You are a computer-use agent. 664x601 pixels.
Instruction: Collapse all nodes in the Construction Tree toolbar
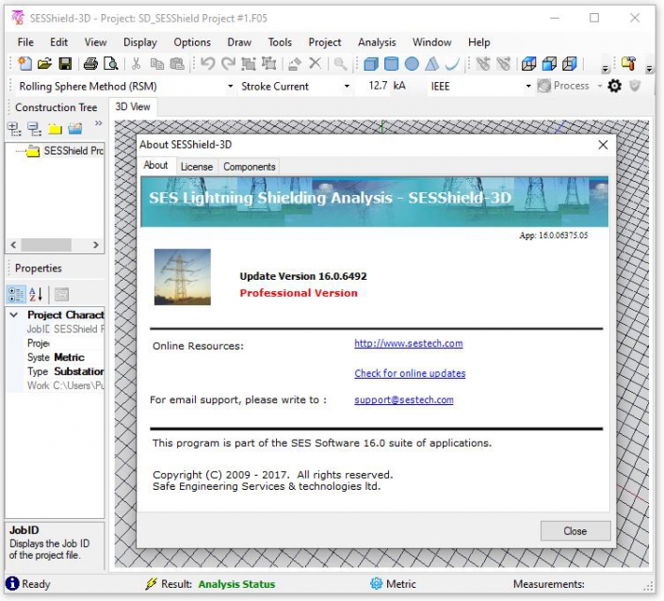tap(34, 129)
